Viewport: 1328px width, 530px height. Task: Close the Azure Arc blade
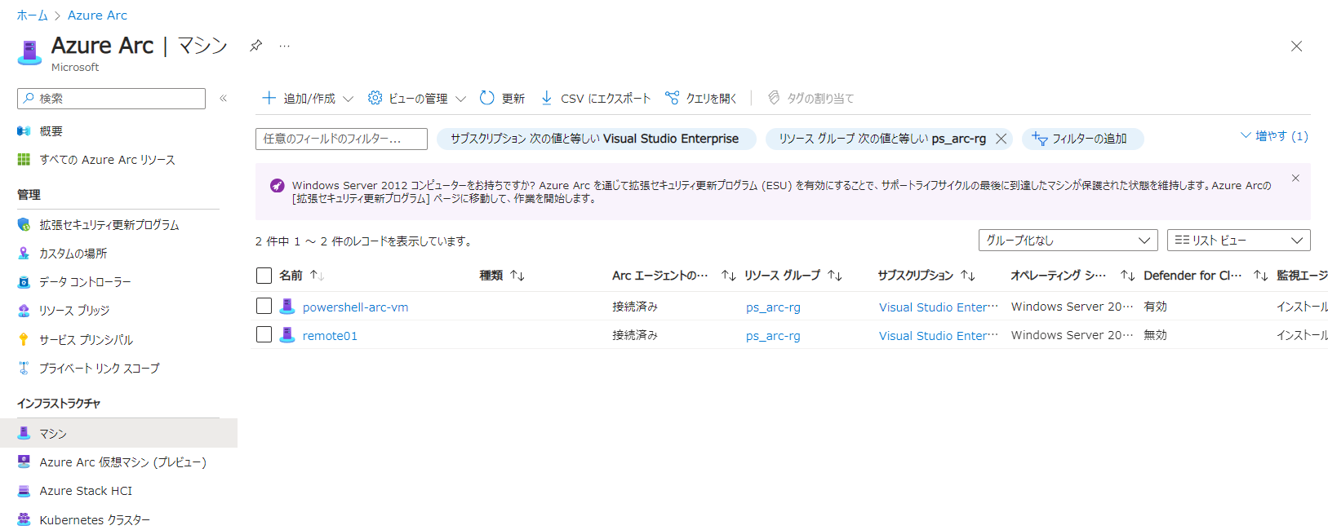1296,46
